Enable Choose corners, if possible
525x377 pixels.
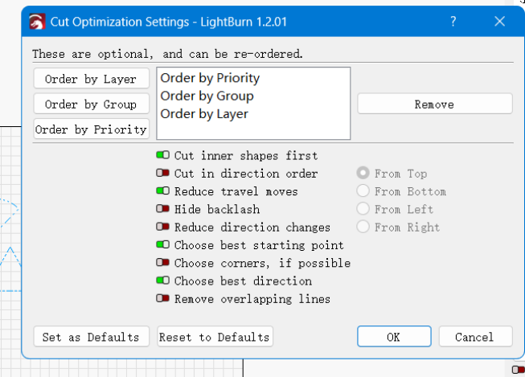click(163, 263)
